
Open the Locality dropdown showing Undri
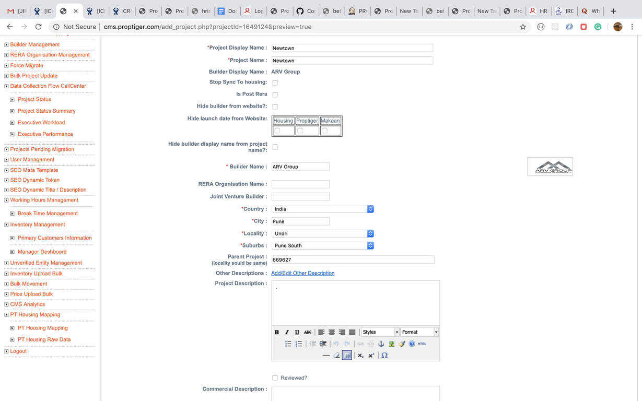click(x=323, y=233)
